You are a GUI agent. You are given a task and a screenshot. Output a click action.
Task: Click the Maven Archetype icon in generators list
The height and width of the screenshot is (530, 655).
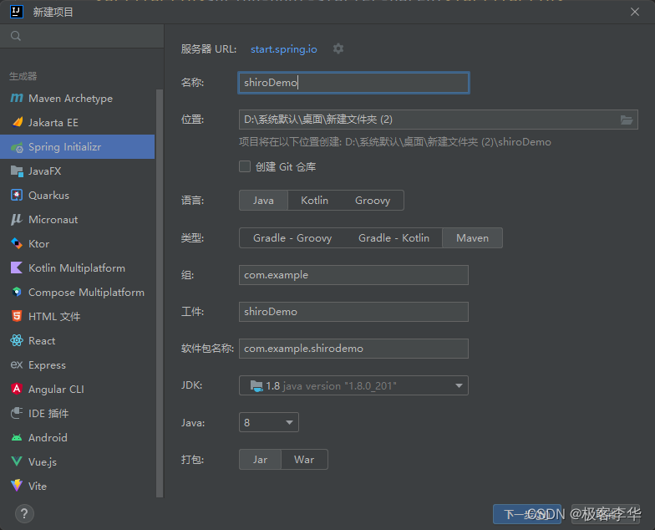tap(17, 99)
